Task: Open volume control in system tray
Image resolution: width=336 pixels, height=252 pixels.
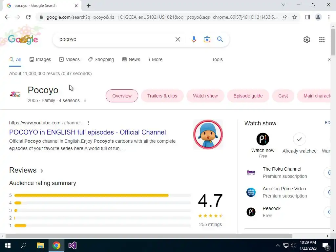Action: point(293,245)
